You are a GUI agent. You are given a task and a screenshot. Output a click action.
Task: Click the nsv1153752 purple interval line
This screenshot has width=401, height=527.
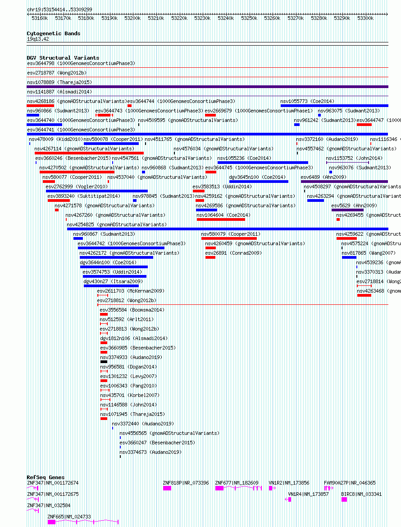[x=348, y=163]
